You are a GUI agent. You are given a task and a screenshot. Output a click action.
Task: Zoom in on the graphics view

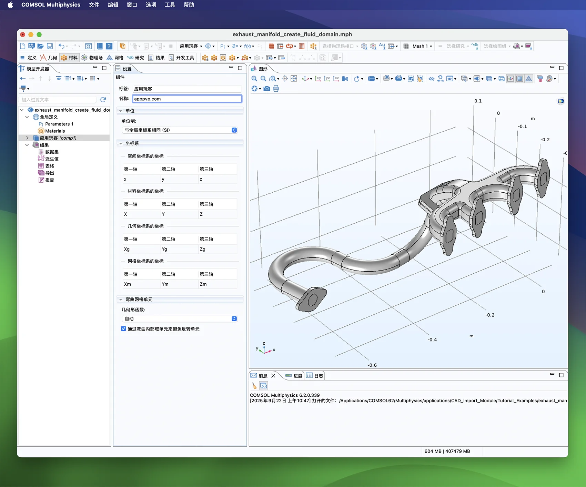(254, 79)
